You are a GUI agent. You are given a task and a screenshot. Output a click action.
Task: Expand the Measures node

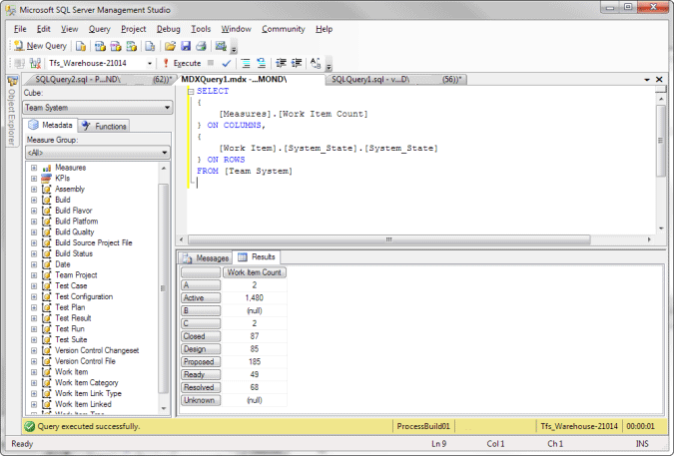pos(34,168)
